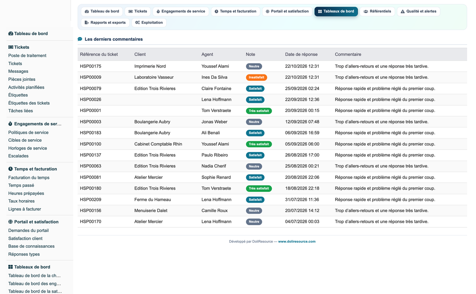Click the people icon in Référentiels tab
The image size is (476, 294).
tap(366, 11)
